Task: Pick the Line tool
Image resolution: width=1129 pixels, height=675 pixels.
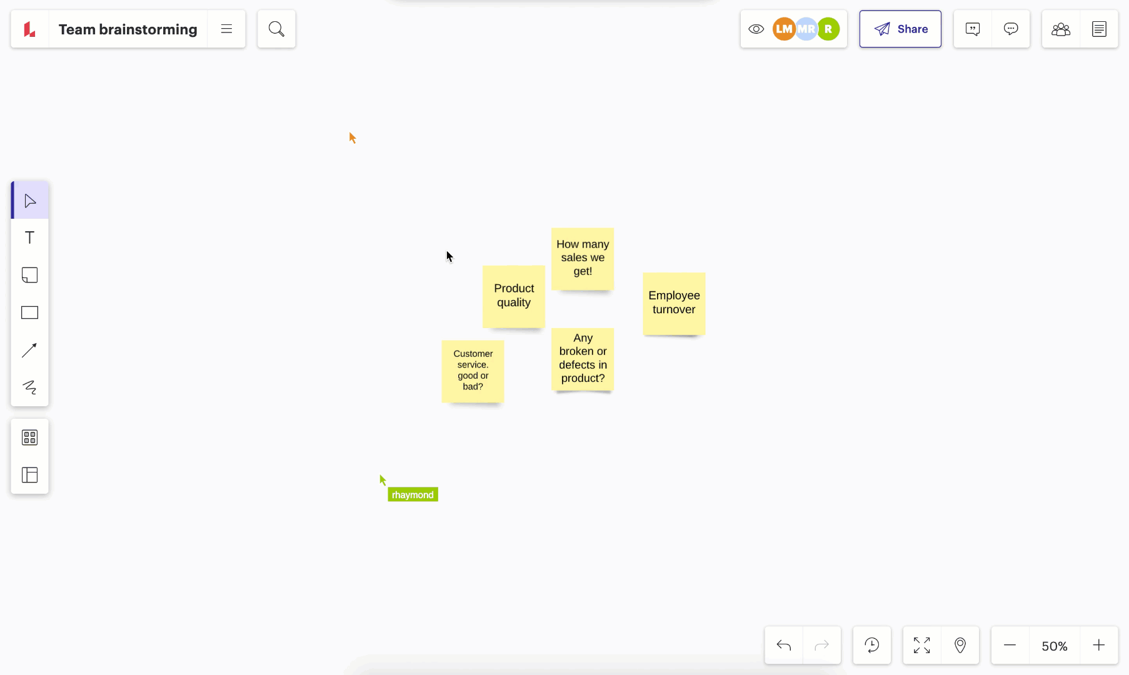Action: [x=29, y=351]
